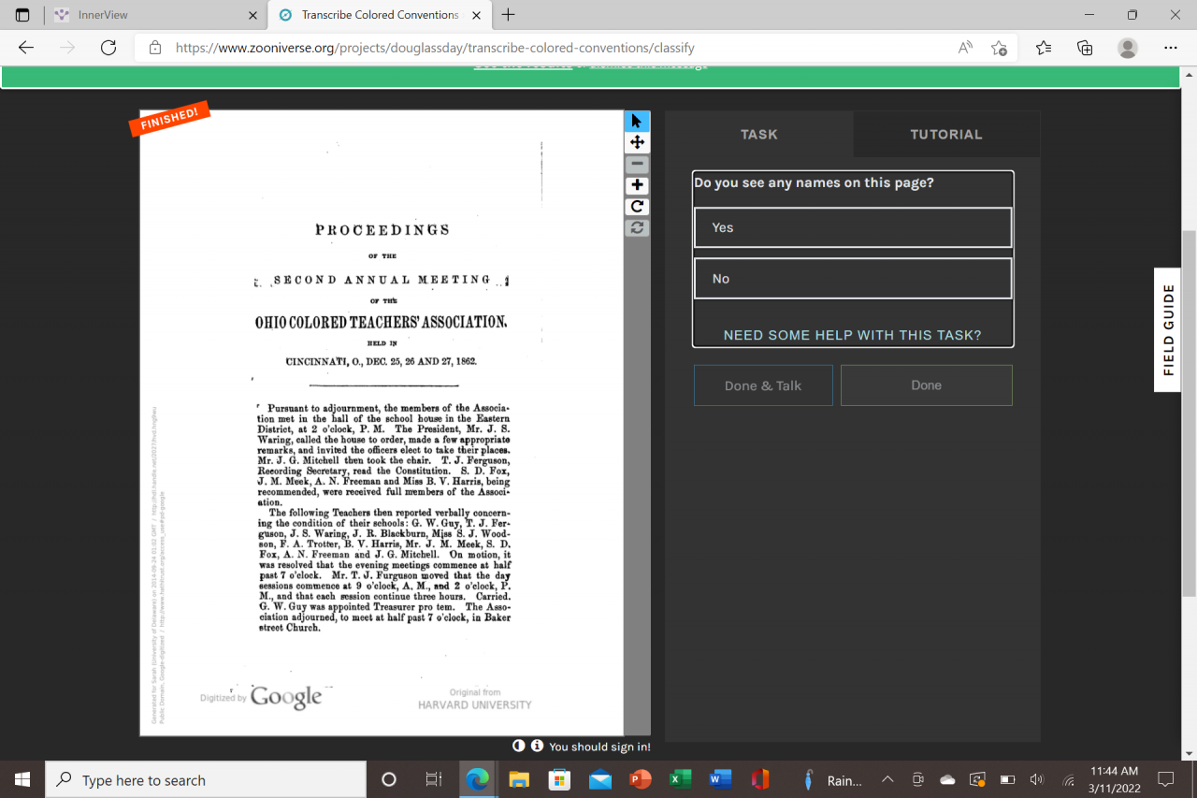Viewport: 1197px width, 798px height.
Task: Close the InnerView tab
Action: click(252, 15)
